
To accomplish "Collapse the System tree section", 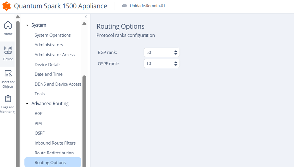I will click(27, 25).
